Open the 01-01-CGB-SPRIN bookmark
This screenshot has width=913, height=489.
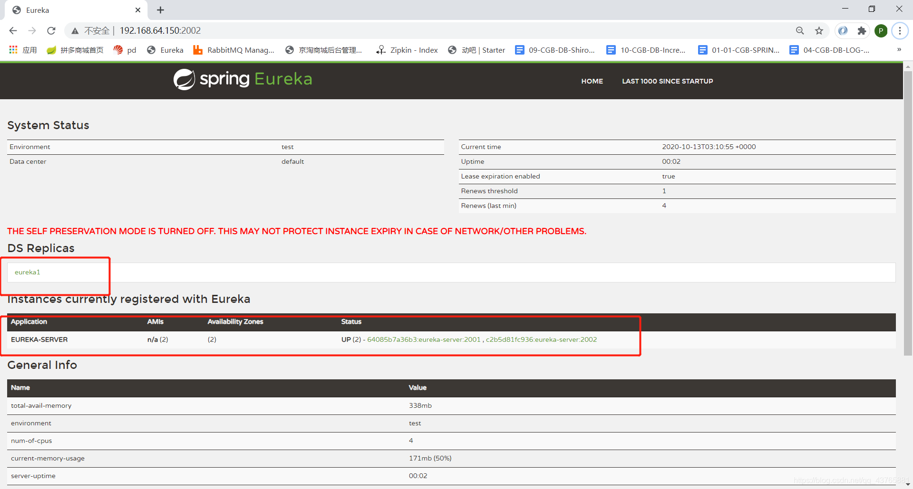[738, 50]
